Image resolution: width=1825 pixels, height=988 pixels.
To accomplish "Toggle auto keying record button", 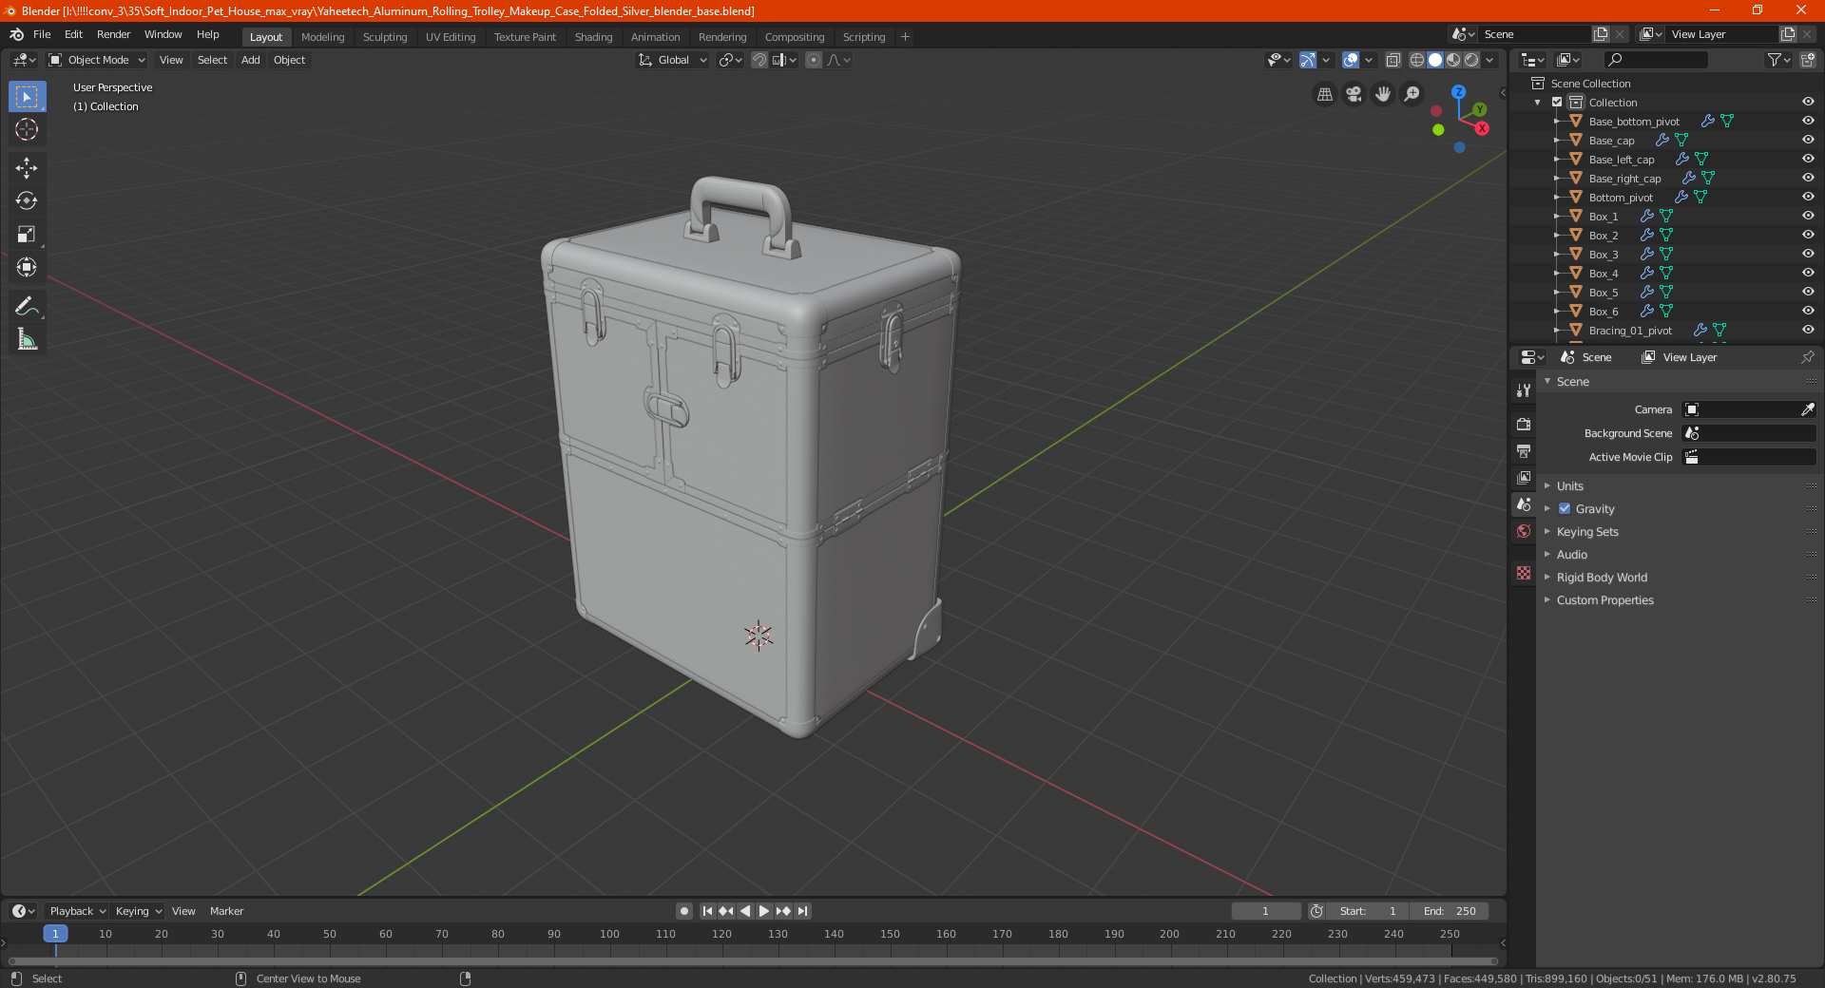I will tap(684, 911).
